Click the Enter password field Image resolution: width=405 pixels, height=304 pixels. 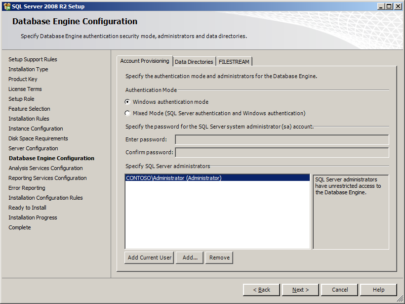click(x=282, y=139)
